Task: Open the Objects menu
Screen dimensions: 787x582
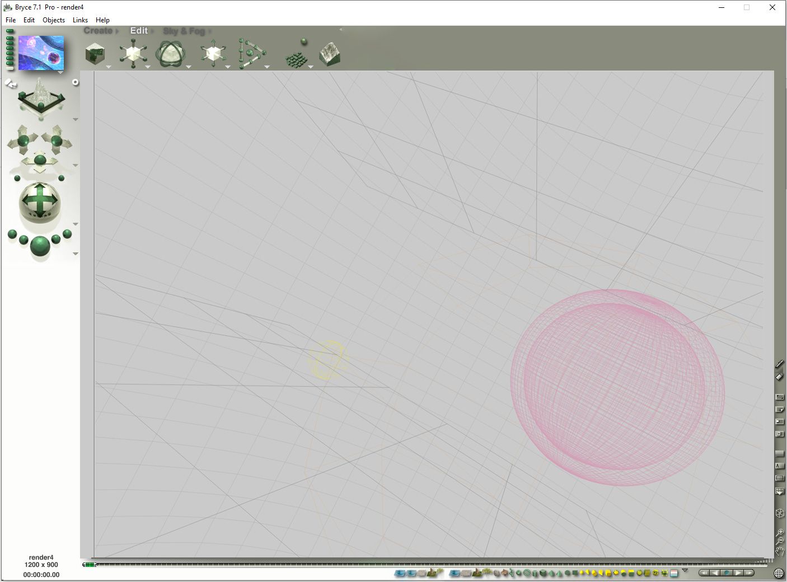Action: [x=54, y=20]
